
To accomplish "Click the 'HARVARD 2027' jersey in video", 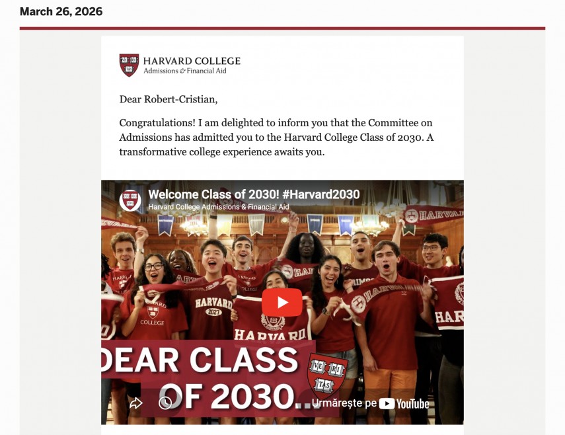I will (213, 309).
